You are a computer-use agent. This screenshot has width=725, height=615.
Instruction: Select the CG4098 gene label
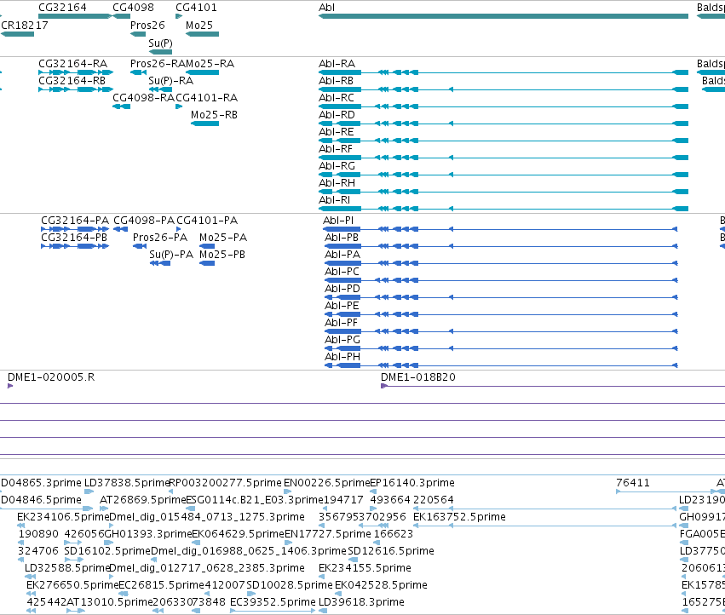pyautogui.click(x=133, y=8)
